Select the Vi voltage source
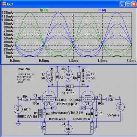 tap(18, 109)
